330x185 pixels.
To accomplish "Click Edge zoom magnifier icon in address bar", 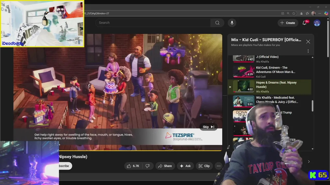I will click(x=288, y=13).
